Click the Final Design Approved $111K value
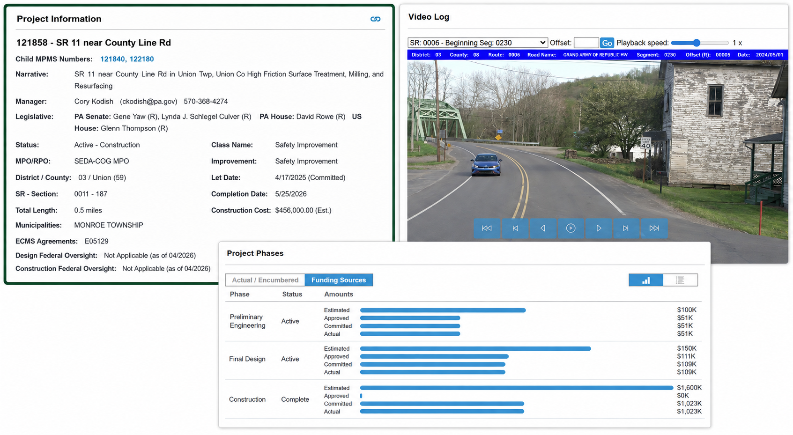 (x=686, y=356)
